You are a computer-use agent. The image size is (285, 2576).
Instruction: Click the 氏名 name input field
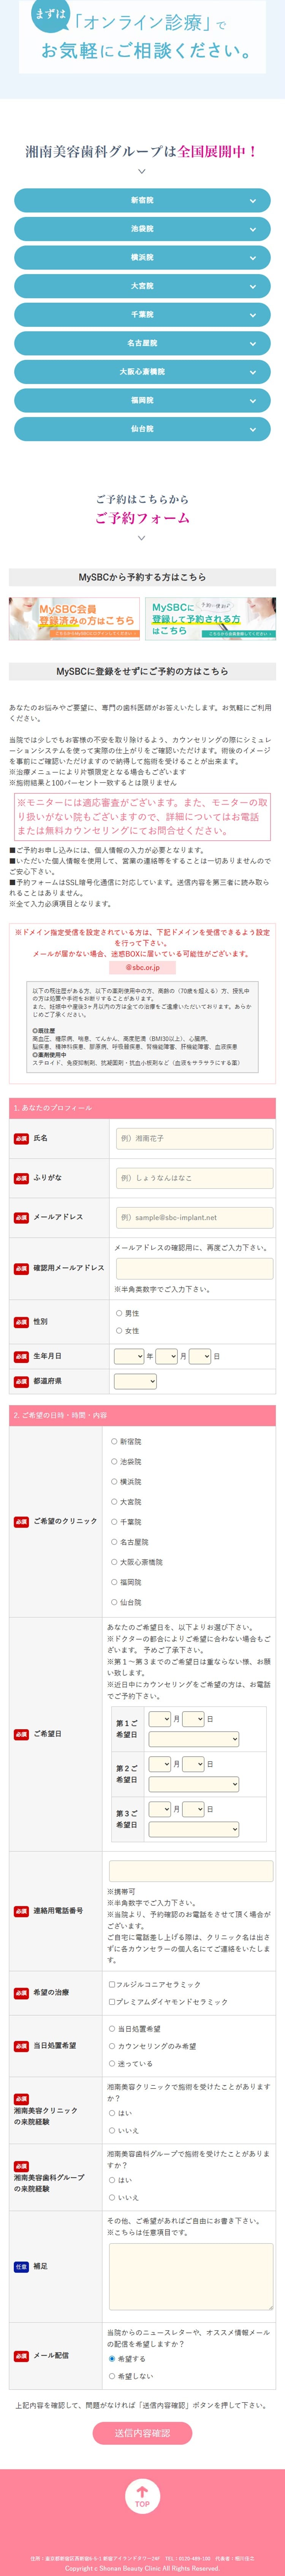pyautogui.click(x=194, y=1138)
